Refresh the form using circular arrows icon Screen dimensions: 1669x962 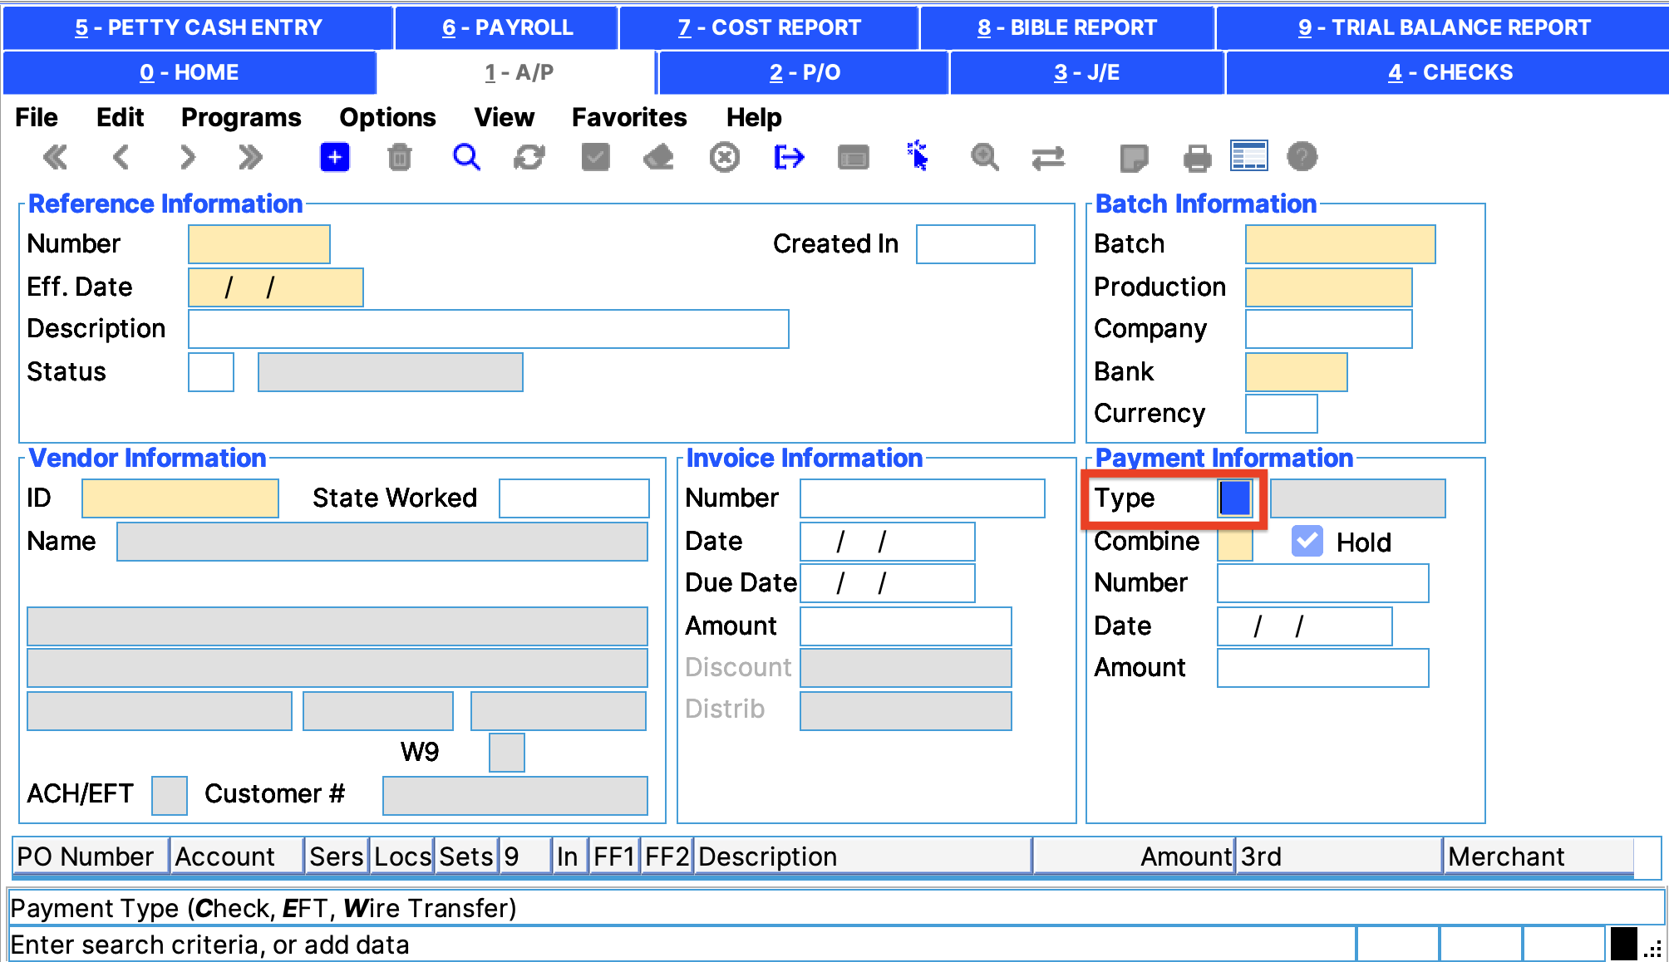[529, 157]
